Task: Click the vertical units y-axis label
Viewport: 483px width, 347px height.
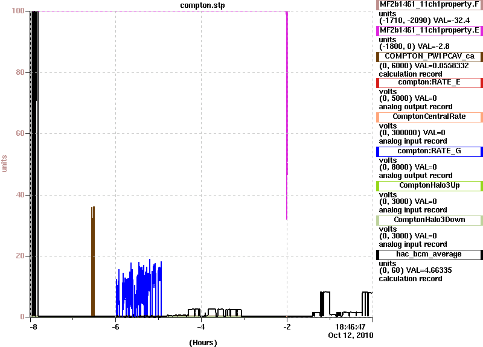Action: click(4, 164)
